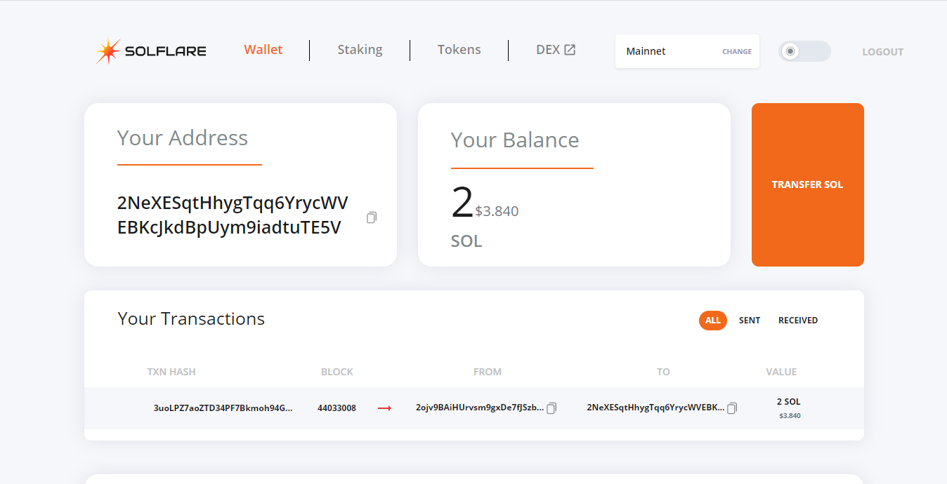
Task: Open the Wallet tab
Action: 263,50
